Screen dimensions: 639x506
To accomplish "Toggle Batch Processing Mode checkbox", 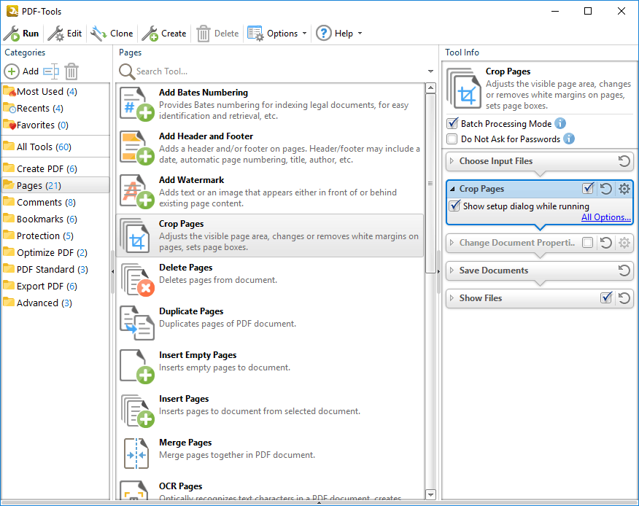I will tap(452, 123).
